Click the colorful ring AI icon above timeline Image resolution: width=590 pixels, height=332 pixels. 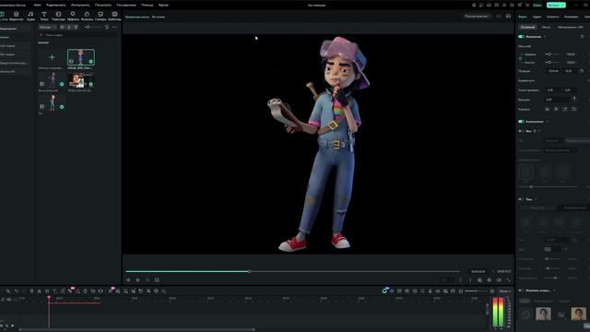pos(384,291)
